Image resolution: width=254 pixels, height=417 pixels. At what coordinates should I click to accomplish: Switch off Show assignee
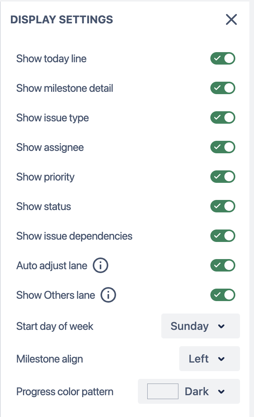223,147
